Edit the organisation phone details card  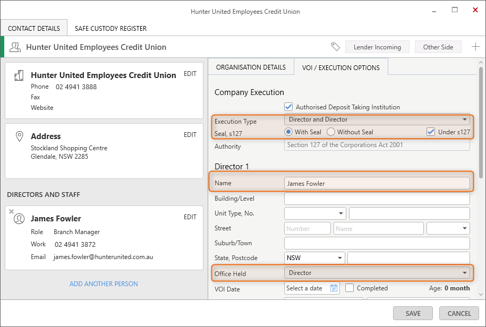click(x=190, y=74)
